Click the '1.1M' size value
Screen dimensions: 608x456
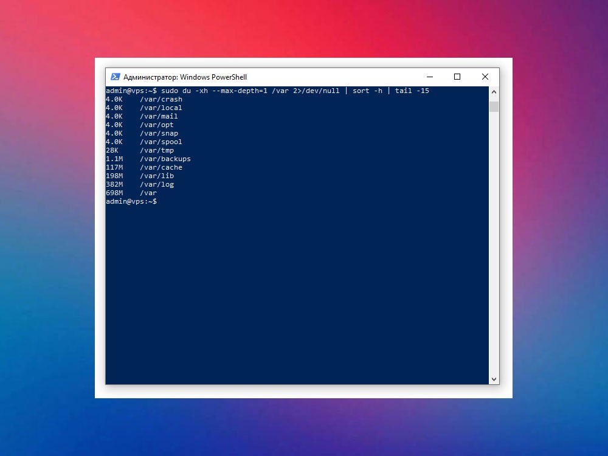[114, 159]
